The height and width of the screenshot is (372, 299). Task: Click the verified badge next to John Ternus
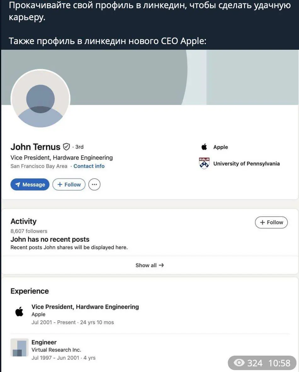[x=66, y=147]
